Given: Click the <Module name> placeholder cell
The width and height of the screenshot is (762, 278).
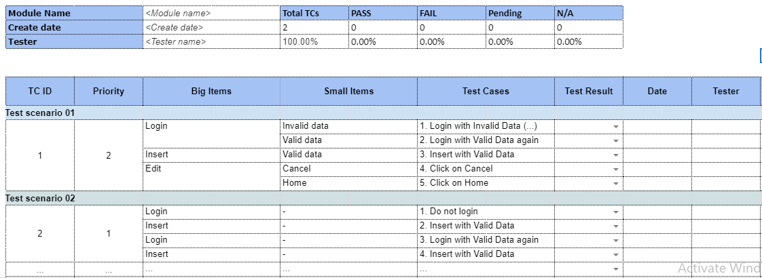Looking at the screenshot, I should pyautogui.click(x=211, y=13).
